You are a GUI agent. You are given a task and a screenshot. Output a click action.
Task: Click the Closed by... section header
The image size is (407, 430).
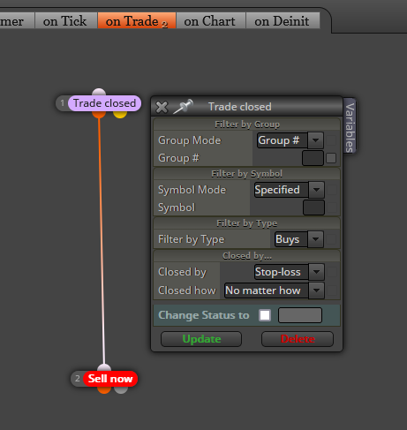tap(247, 256)
